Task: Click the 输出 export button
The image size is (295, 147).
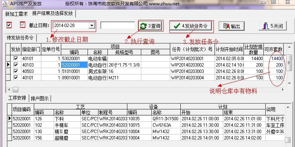Action: 231,26
